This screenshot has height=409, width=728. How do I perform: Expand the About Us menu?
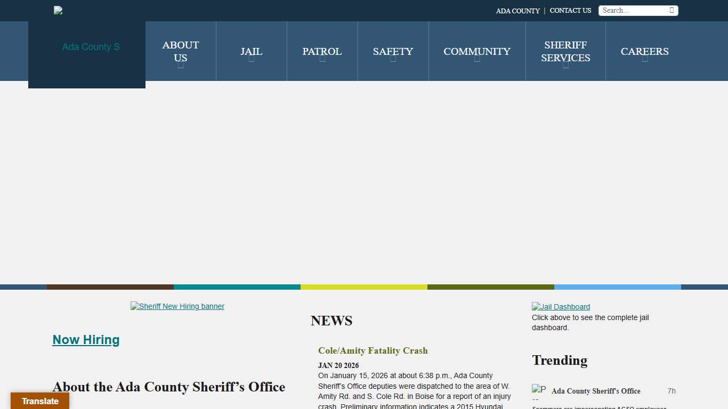pyautogui.click(x=181, y=52)
